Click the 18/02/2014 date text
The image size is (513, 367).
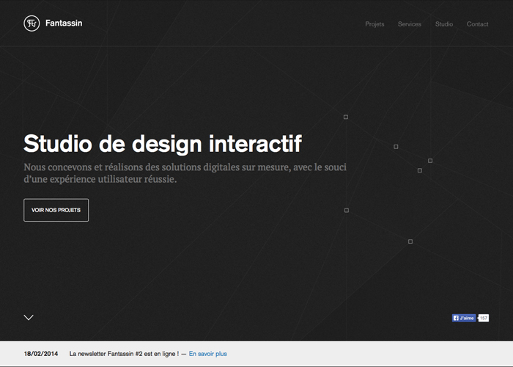coord(41,354)
